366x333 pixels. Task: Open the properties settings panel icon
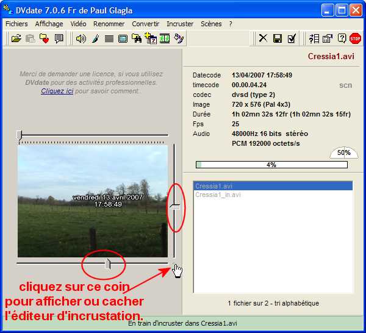328,38
